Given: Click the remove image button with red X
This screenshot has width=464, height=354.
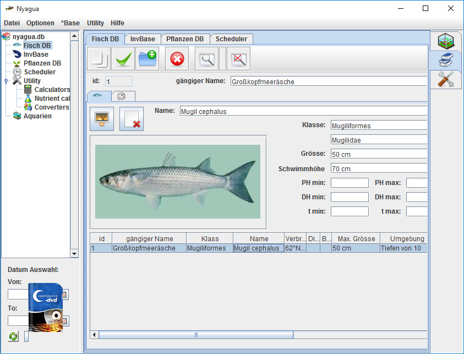Looking at the screenshot, I should tap(132, 118).
